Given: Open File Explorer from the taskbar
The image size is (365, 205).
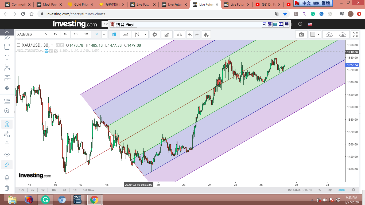Looking at the screenshot, I should point(13,200).
